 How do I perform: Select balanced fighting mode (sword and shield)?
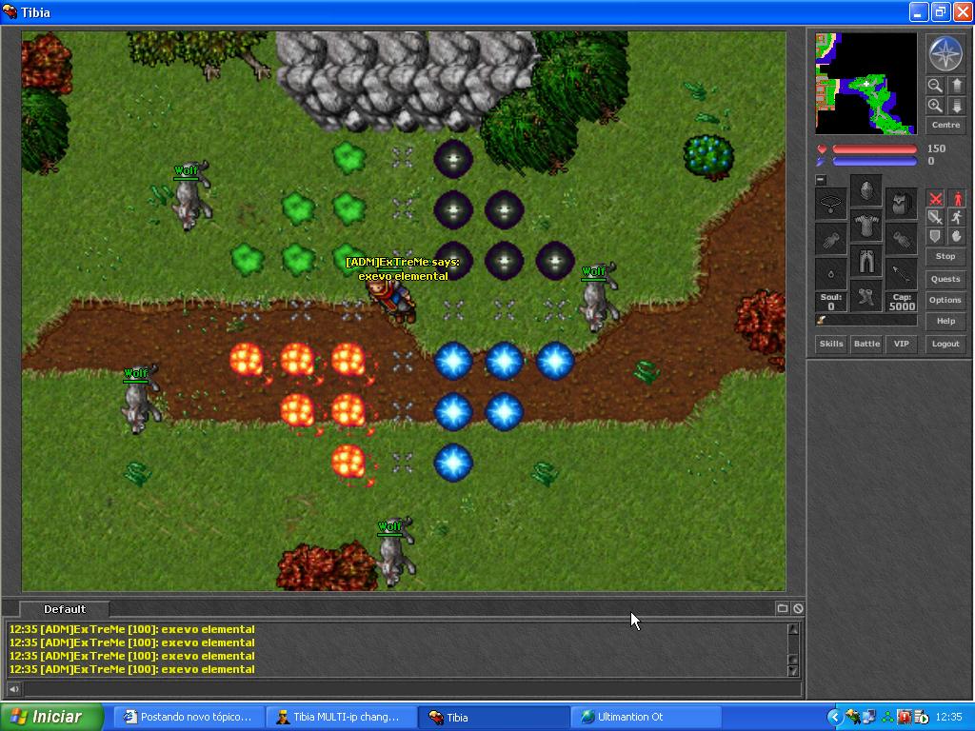click(x=935, y=217)
